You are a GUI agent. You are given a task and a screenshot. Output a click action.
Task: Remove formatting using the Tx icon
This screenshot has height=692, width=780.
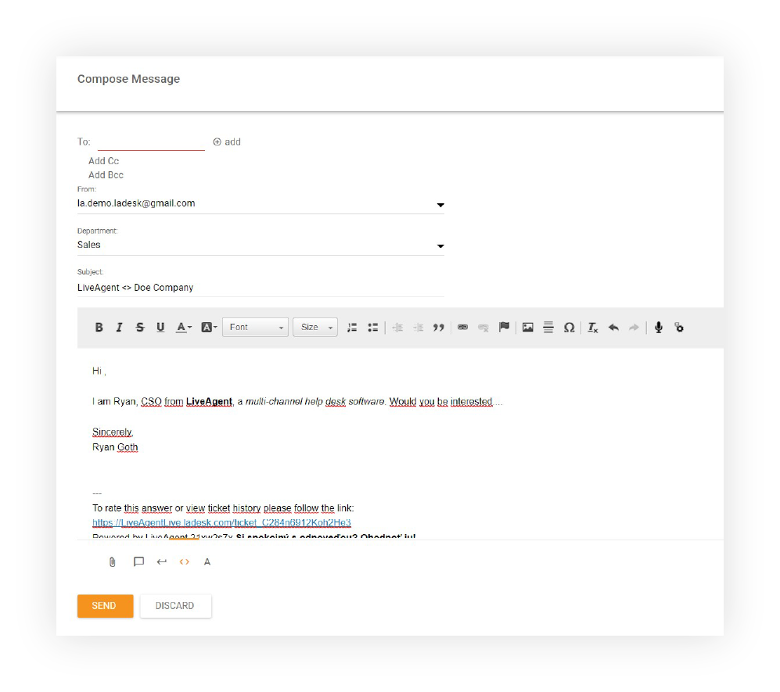coord(591,327)
